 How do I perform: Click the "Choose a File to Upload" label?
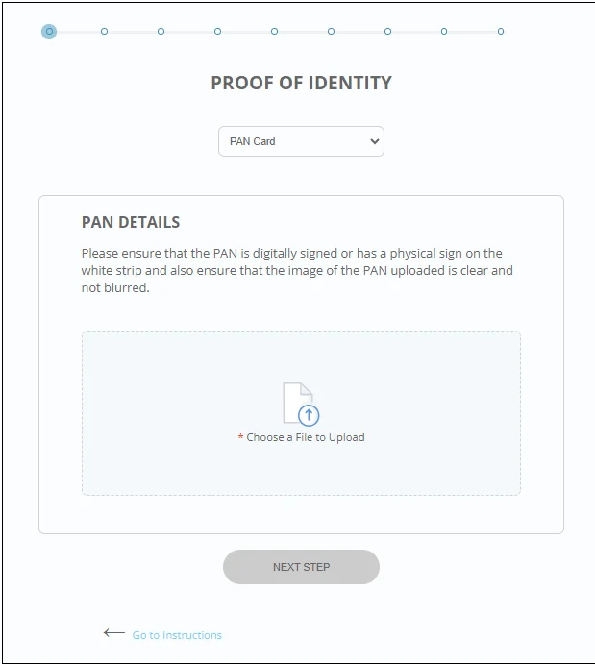(306, 437)
